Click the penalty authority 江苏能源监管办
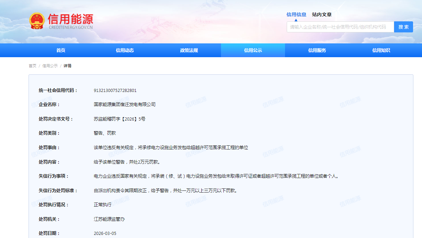Viewport: 422px width, 238px height. coord(109,219)
